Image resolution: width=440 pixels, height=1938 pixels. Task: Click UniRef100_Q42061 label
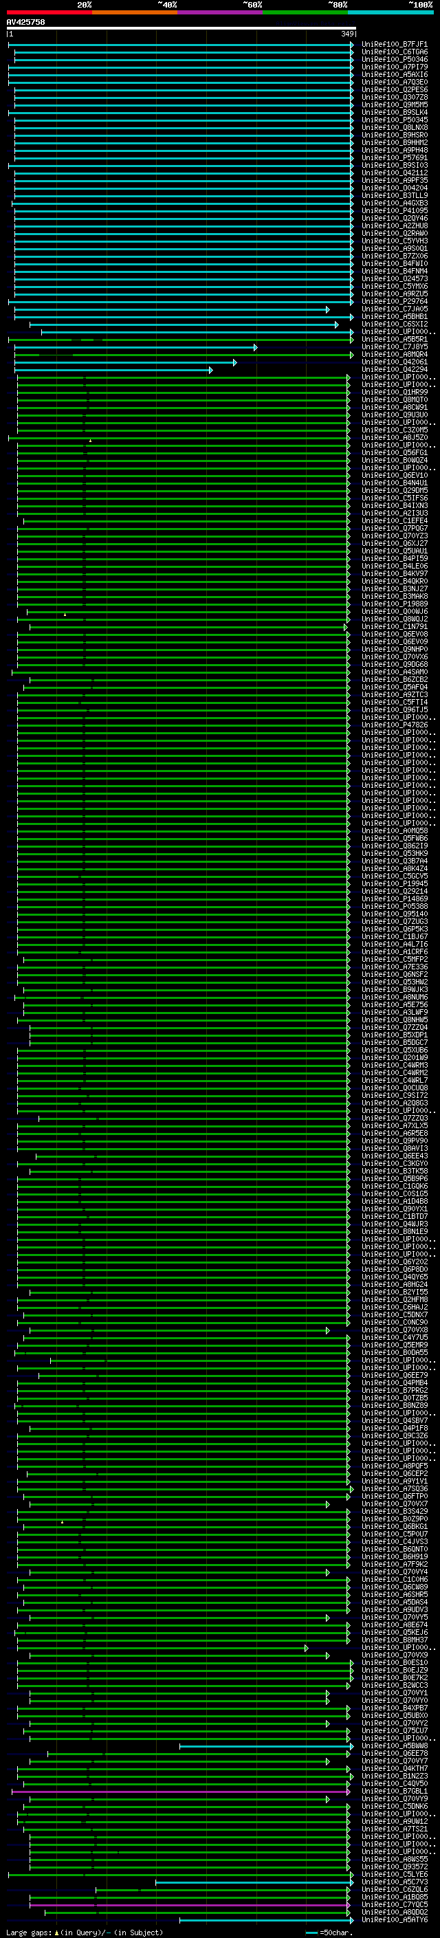[x=394, y=362]
